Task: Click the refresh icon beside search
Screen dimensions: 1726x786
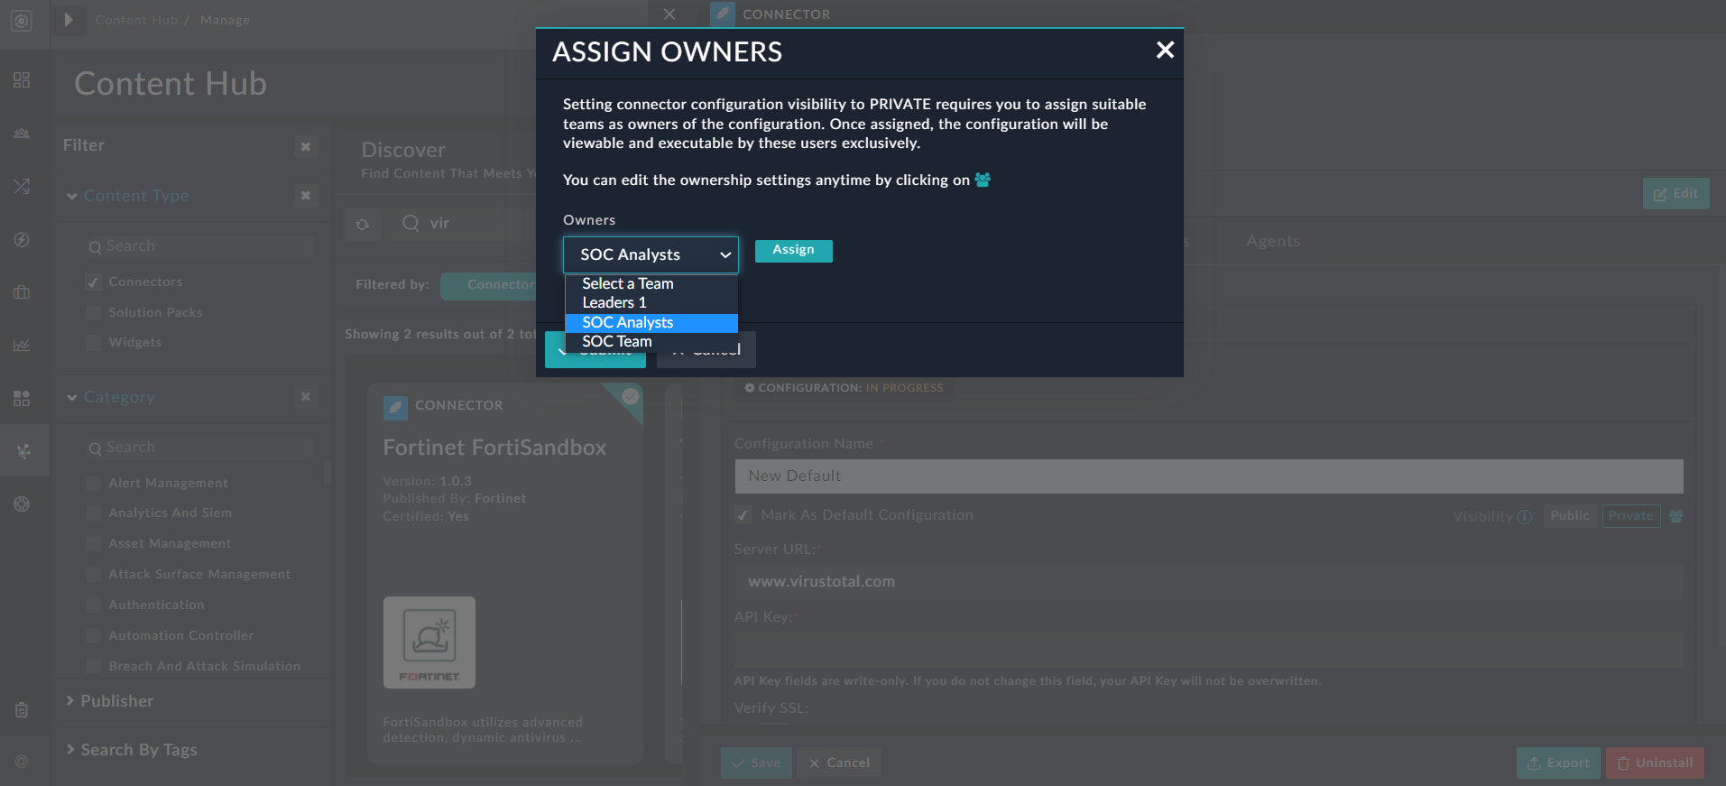Action: click(363, 224)
